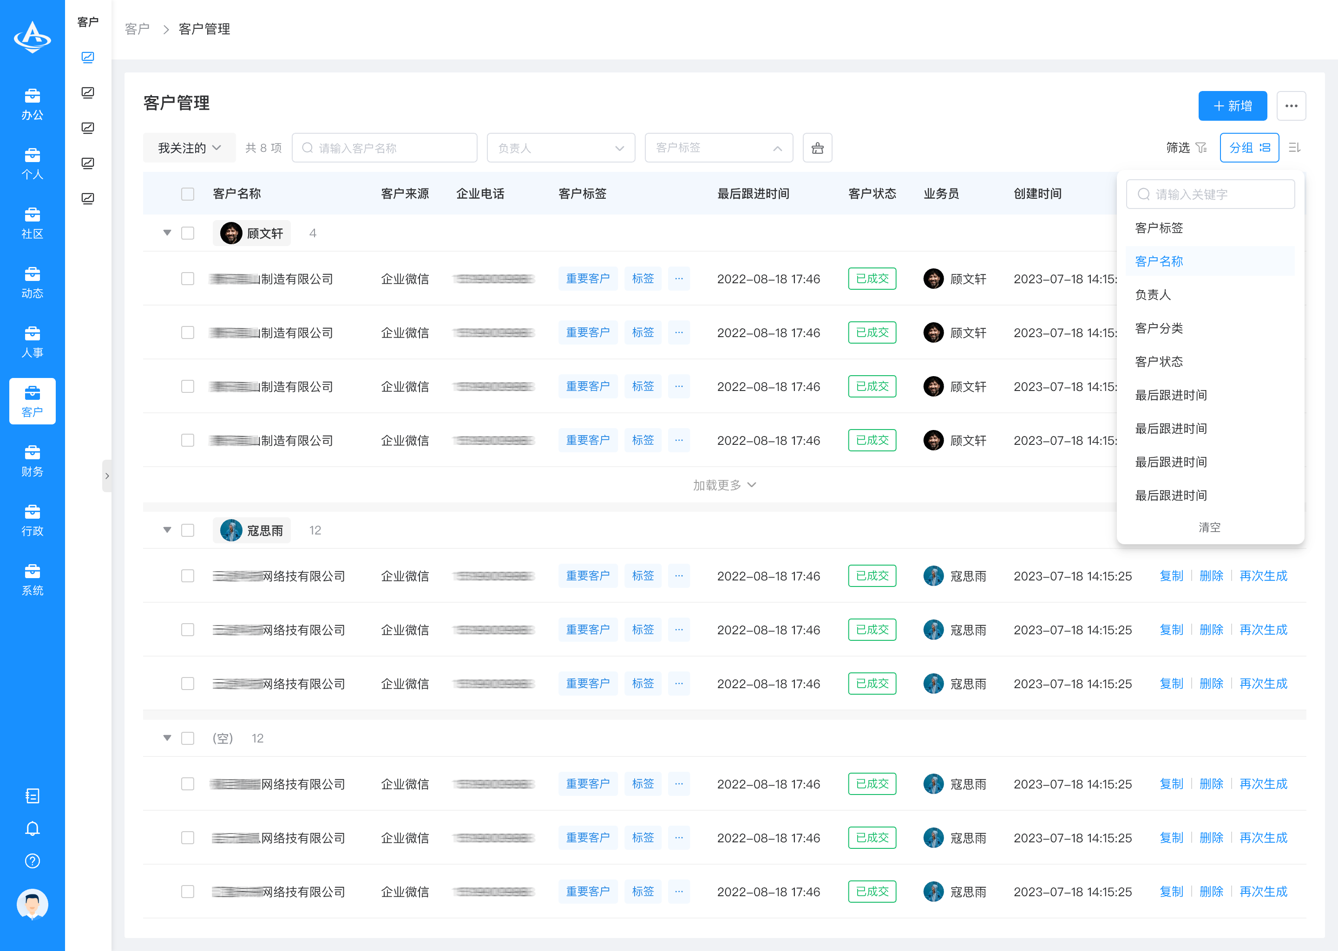Tick the 顾文轩 group checkbox

[x=188, y=233]
